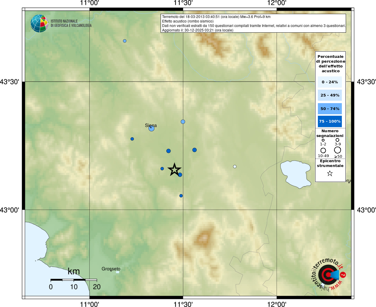Click the pale white circle west of the lake
Image resolution: width=376 pixels, height=307 pixels.
point(235,166)
